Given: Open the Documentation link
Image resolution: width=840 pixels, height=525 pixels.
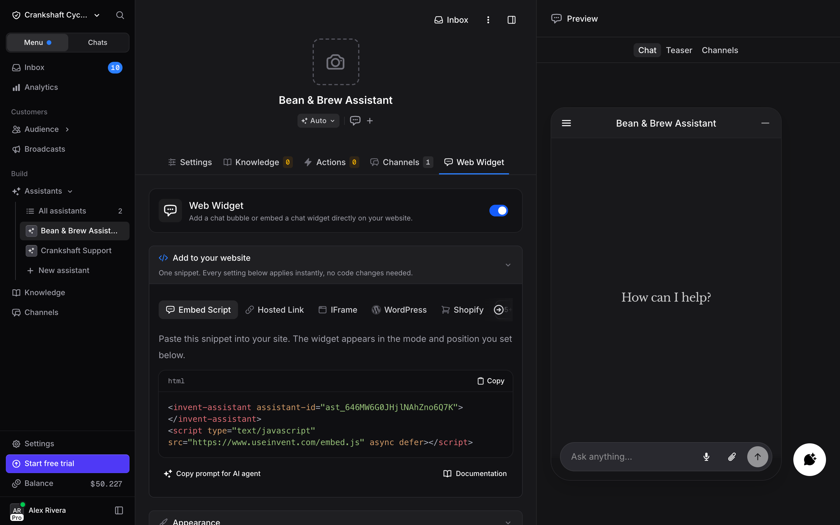Looking at the screenshot, I should (x=475, y=474).
